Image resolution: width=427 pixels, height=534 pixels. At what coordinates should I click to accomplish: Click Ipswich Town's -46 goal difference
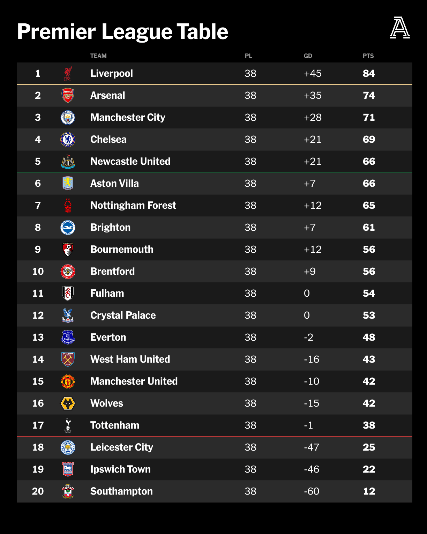click(312, 469)
